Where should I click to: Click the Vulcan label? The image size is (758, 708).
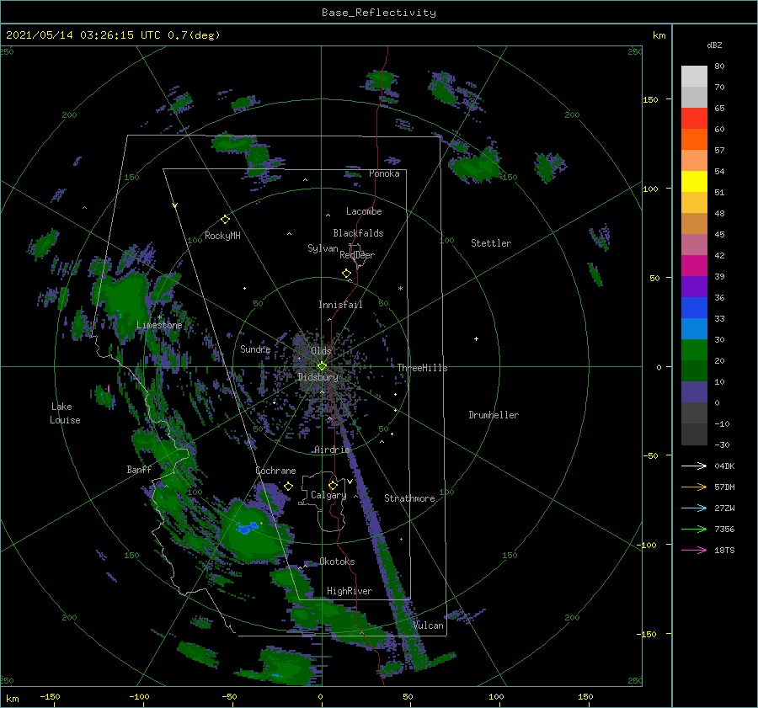click(x=428, y=625)
